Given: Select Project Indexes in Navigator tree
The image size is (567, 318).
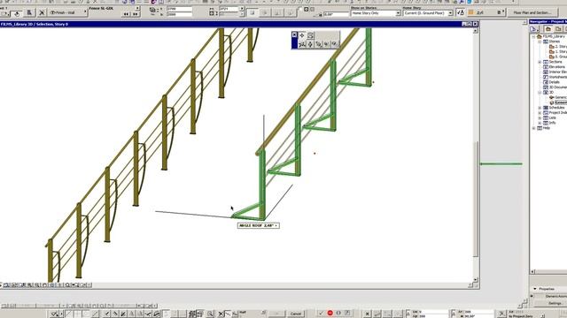Looking at the screenshot, I should click(x=555, y=113).
